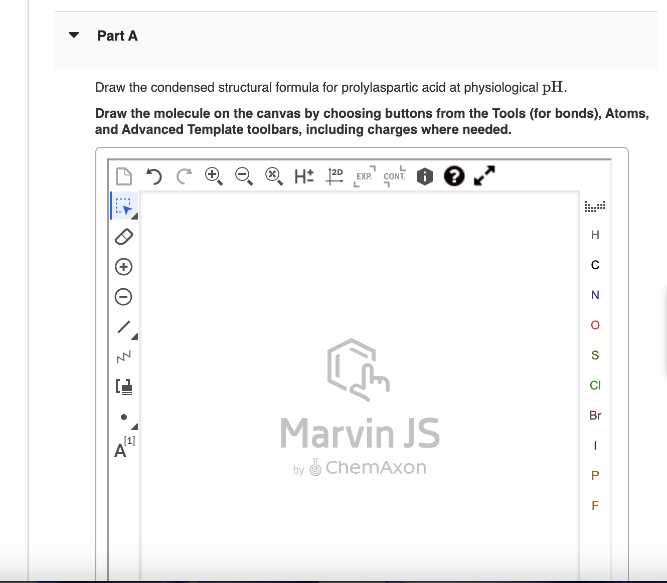Open the selection tool options
Screen dimensions: 667x583
click(134, 216)
